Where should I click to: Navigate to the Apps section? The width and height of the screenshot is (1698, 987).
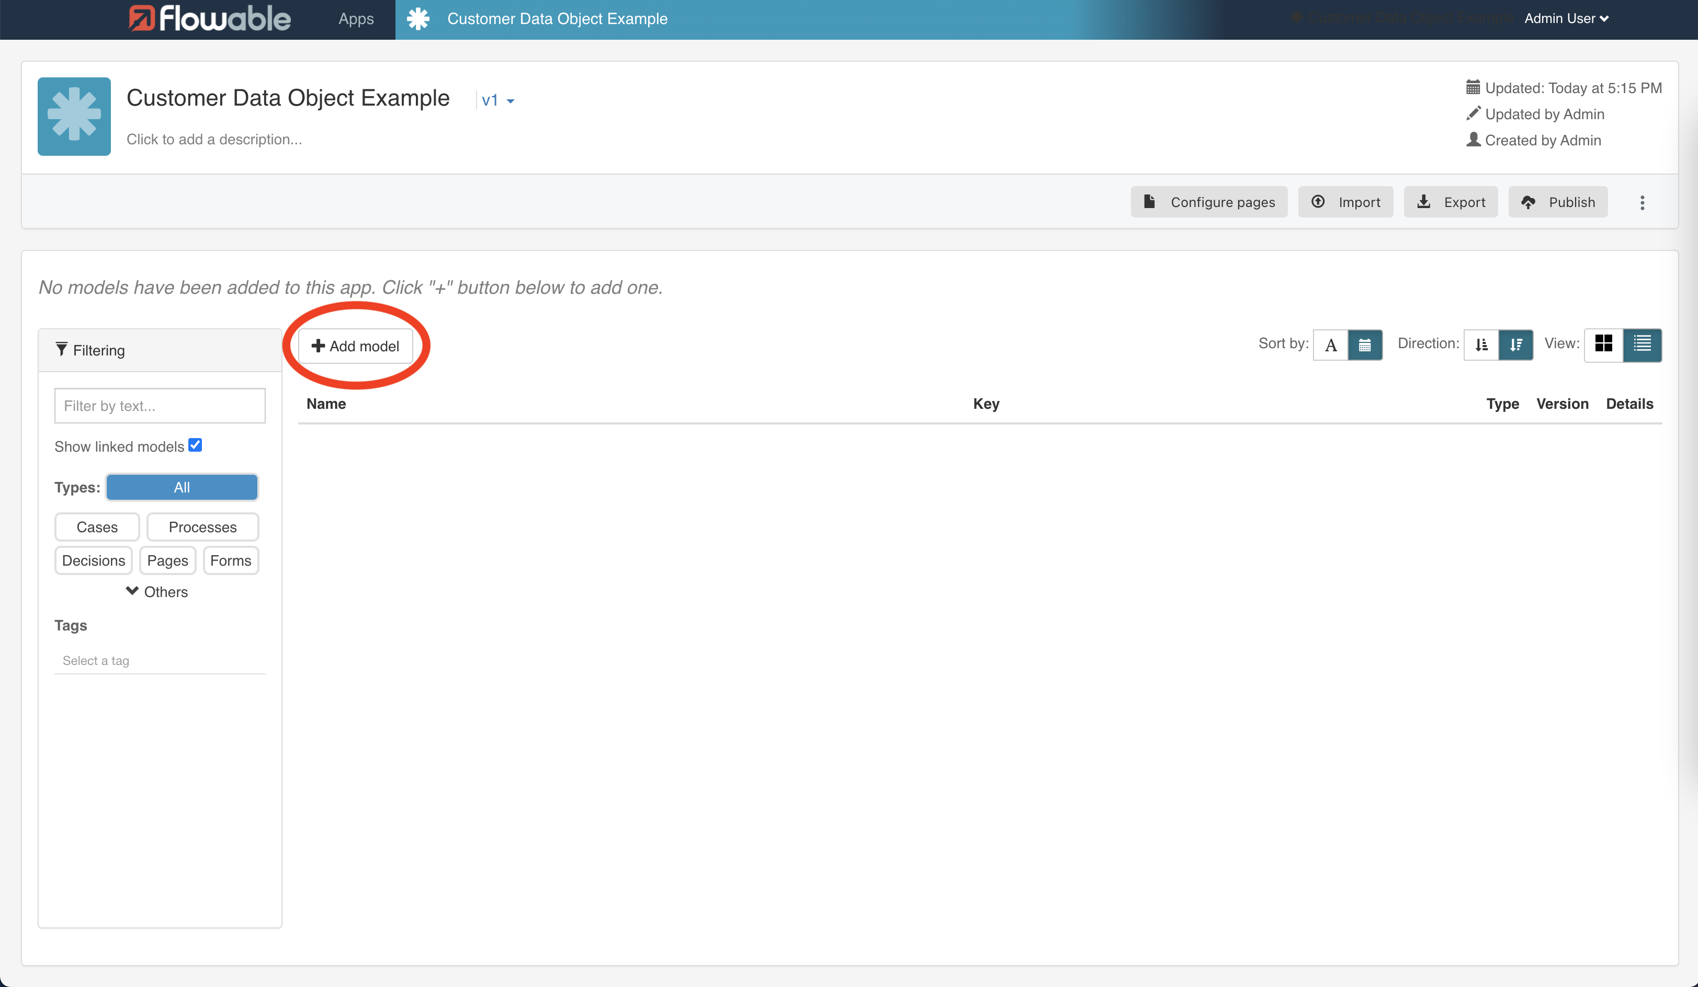coord(356,19)
